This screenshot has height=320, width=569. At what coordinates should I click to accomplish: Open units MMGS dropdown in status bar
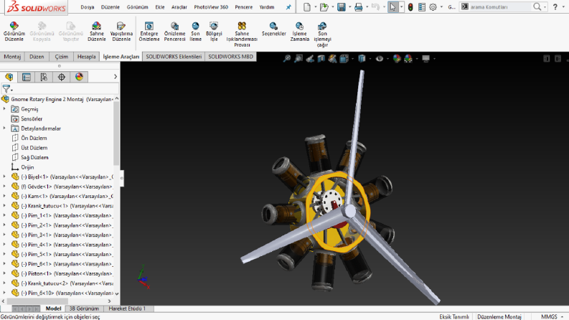coord(552,316)
